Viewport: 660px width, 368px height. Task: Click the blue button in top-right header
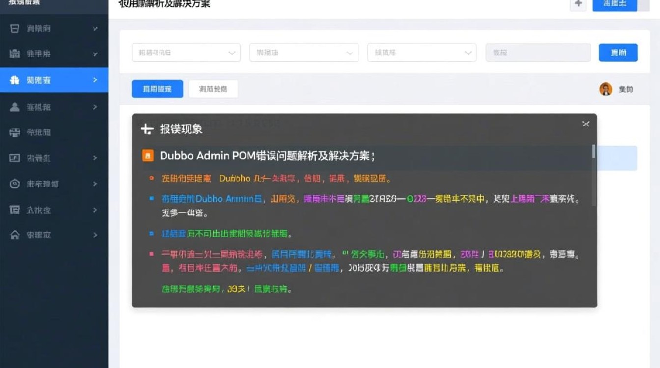[615, 4]
